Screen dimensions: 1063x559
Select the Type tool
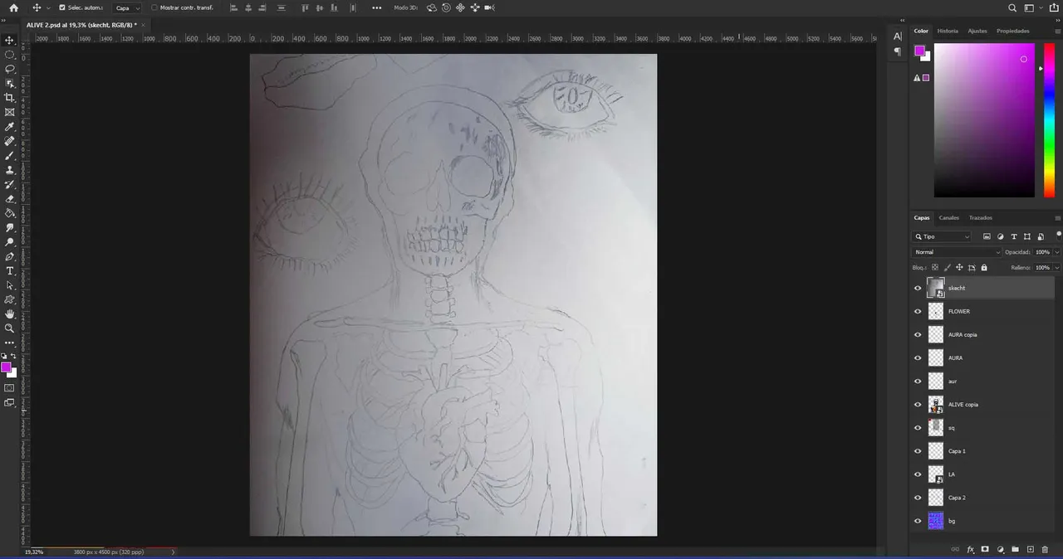pos(10,271)
